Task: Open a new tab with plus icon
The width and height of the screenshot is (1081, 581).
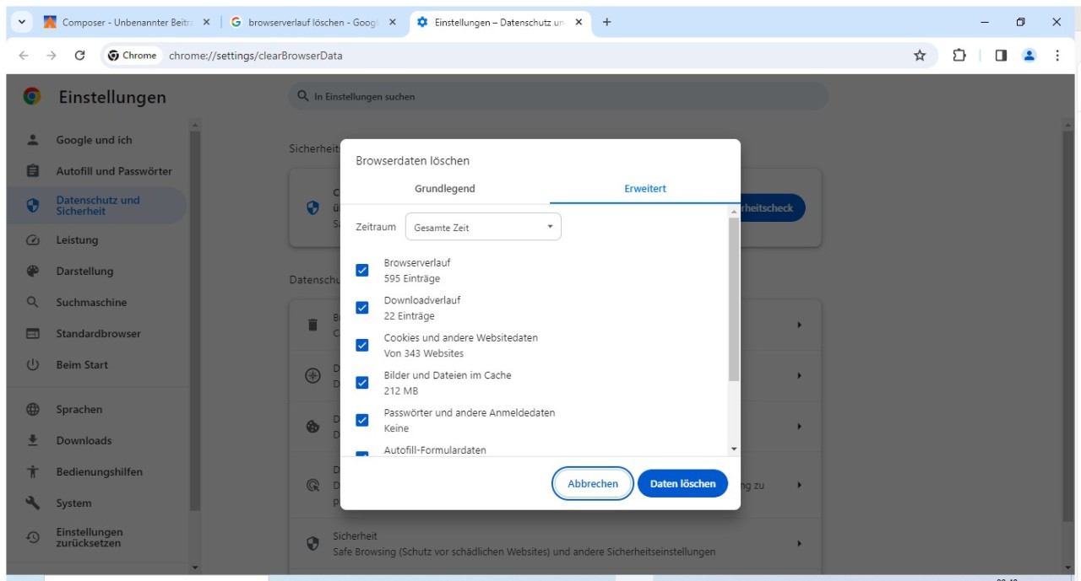Action: click(606, 23)
